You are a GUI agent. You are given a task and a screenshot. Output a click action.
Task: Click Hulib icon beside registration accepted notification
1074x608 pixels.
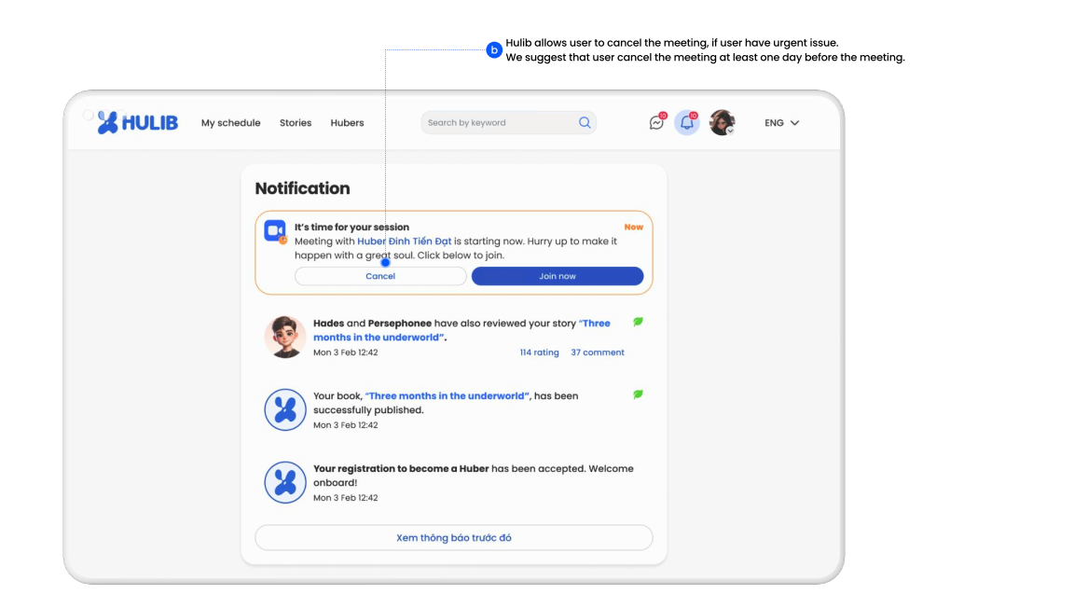point(285,482)
